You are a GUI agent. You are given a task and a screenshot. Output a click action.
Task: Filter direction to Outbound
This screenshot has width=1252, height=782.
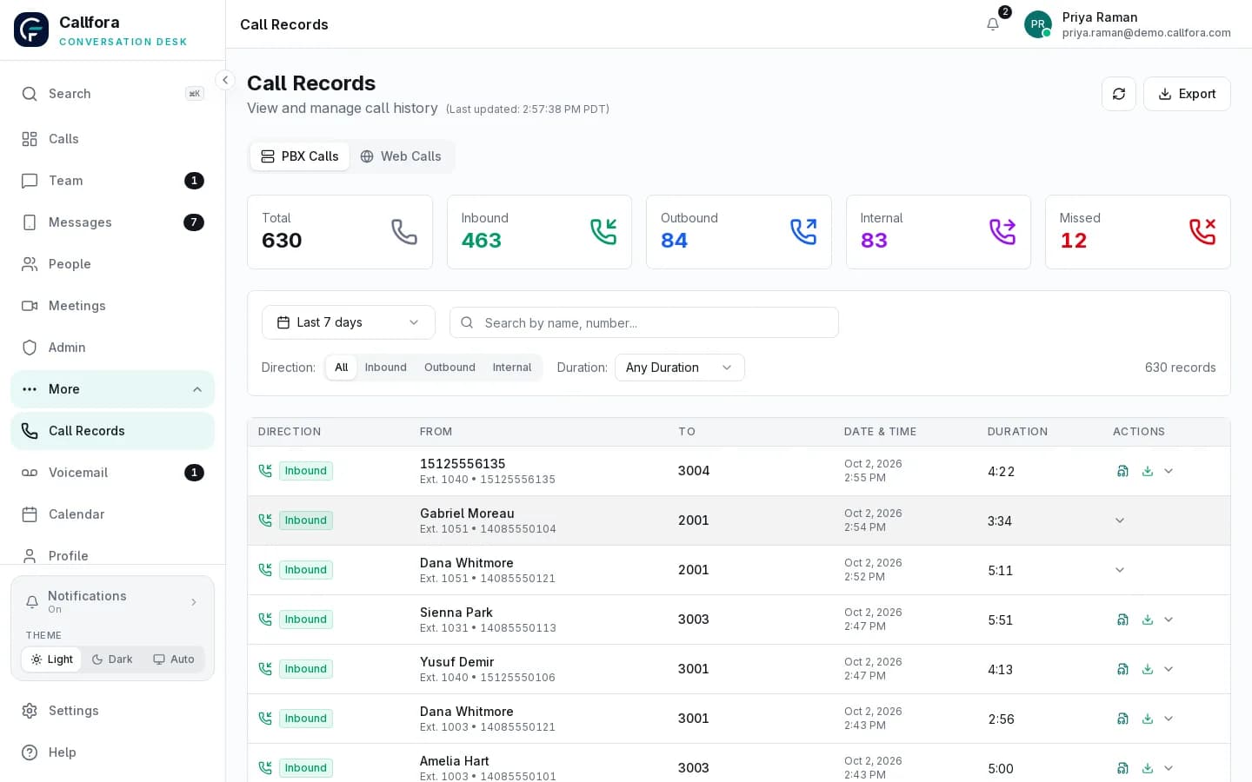(450, 368)
